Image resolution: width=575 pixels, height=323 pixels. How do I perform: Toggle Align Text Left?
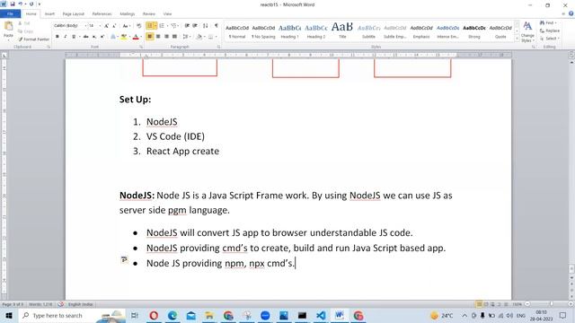click(x=150, y=37)
